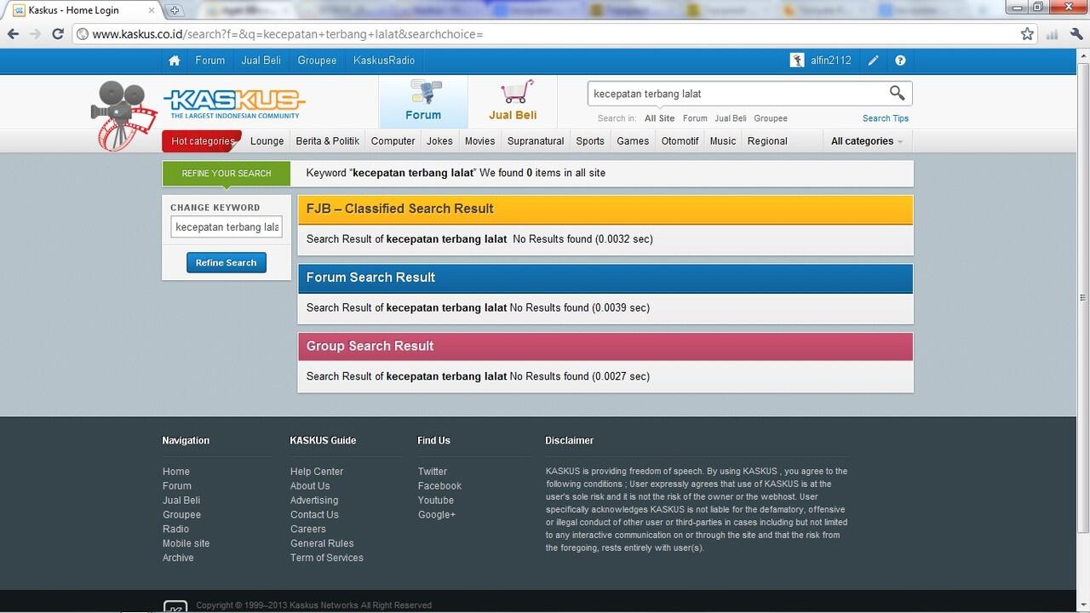Click the magnifier search icon
Viewport: 1090px width, 613px height.
click(897, 93)
